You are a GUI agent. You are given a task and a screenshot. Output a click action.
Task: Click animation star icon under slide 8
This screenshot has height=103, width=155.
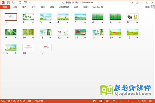coord(137,22)
